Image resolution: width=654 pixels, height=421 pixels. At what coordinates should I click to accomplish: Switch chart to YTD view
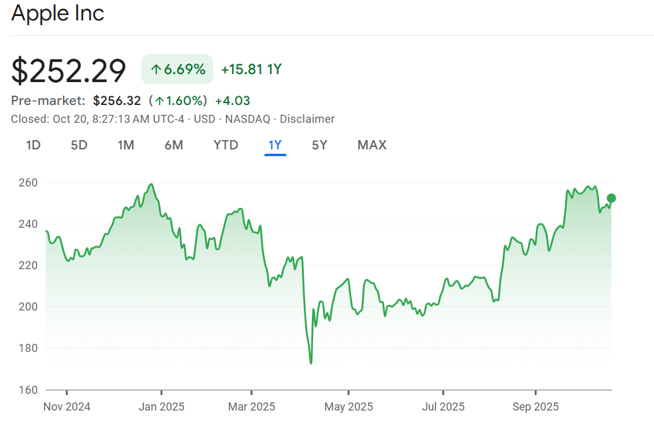225,145
